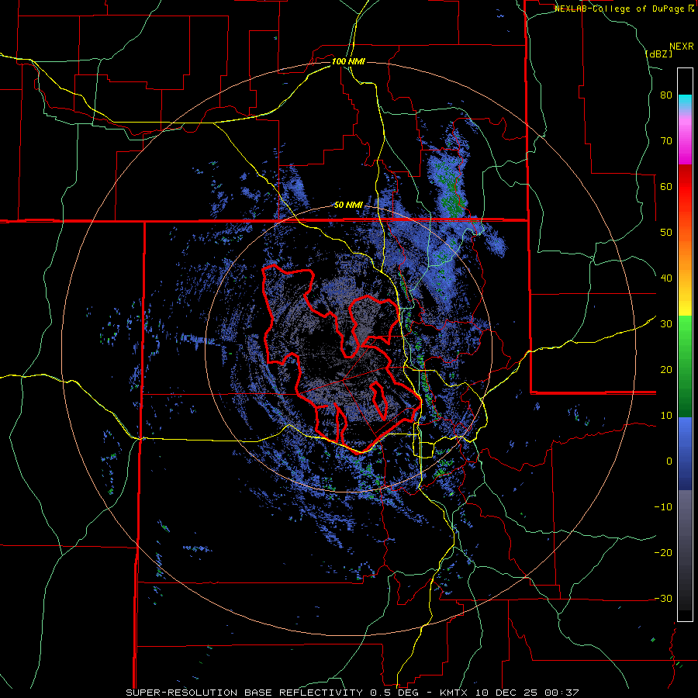Click the cyan segment of the color bar
698x698 pixels.
coord(685,102)
